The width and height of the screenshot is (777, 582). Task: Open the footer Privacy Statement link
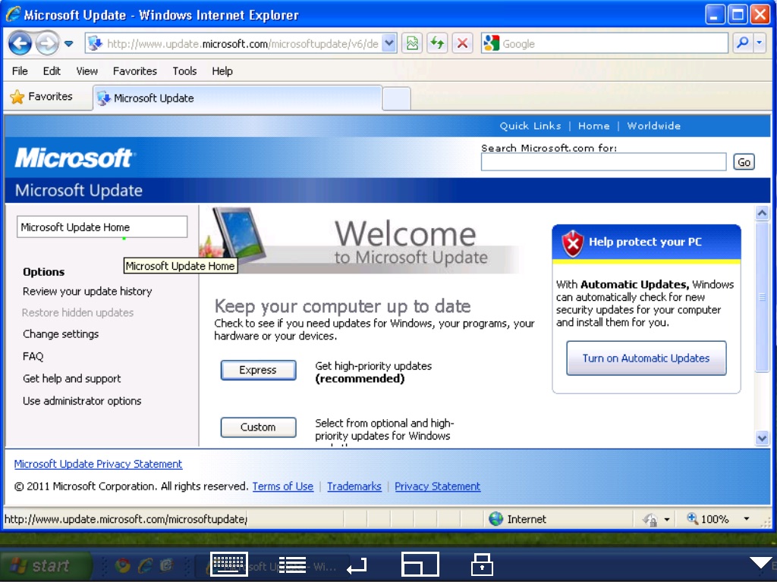click(438, 487)
